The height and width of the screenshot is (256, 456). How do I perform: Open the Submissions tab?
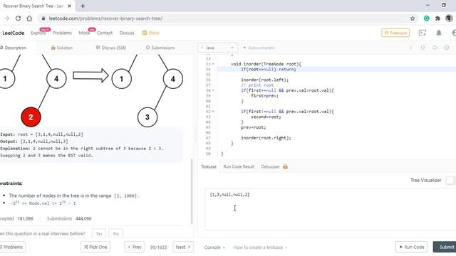(160, 48)
